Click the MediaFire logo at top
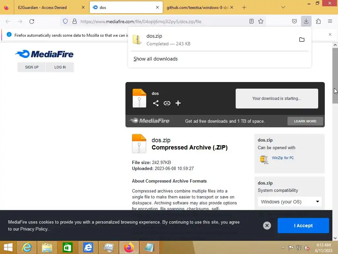 tap(45, 54)
